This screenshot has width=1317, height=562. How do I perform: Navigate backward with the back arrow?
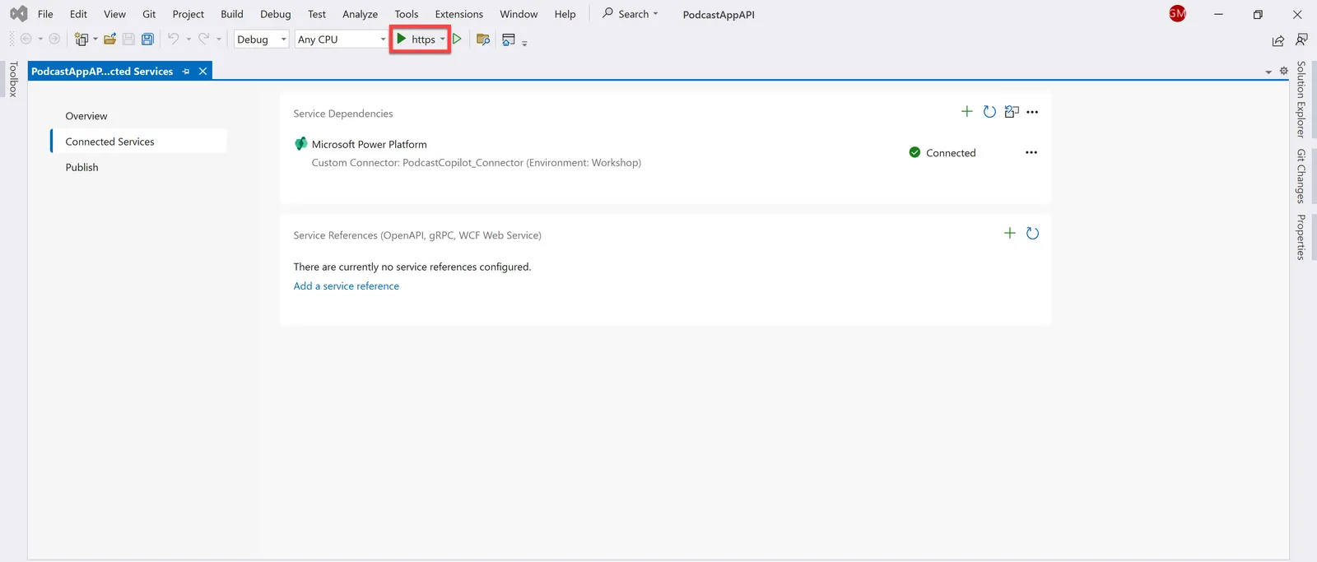coord(26,39)
